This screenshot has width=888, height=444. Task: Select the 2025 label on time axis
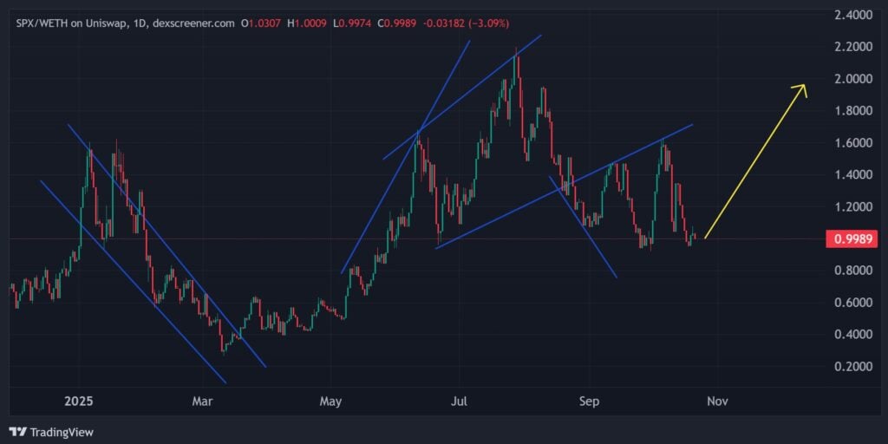(78, 402)
